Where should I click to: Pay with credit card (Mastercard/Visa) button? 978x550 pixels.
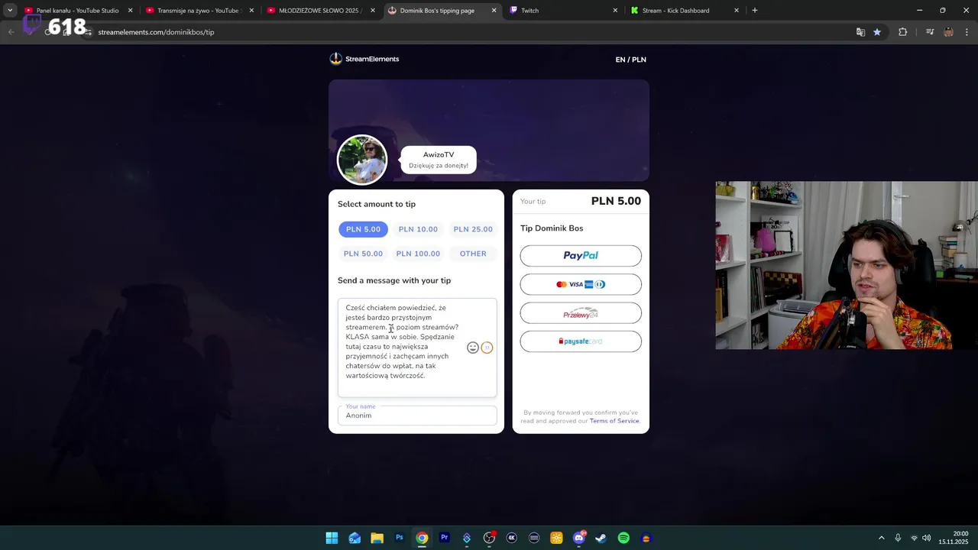pyautogui.click(x=581, y=284)
